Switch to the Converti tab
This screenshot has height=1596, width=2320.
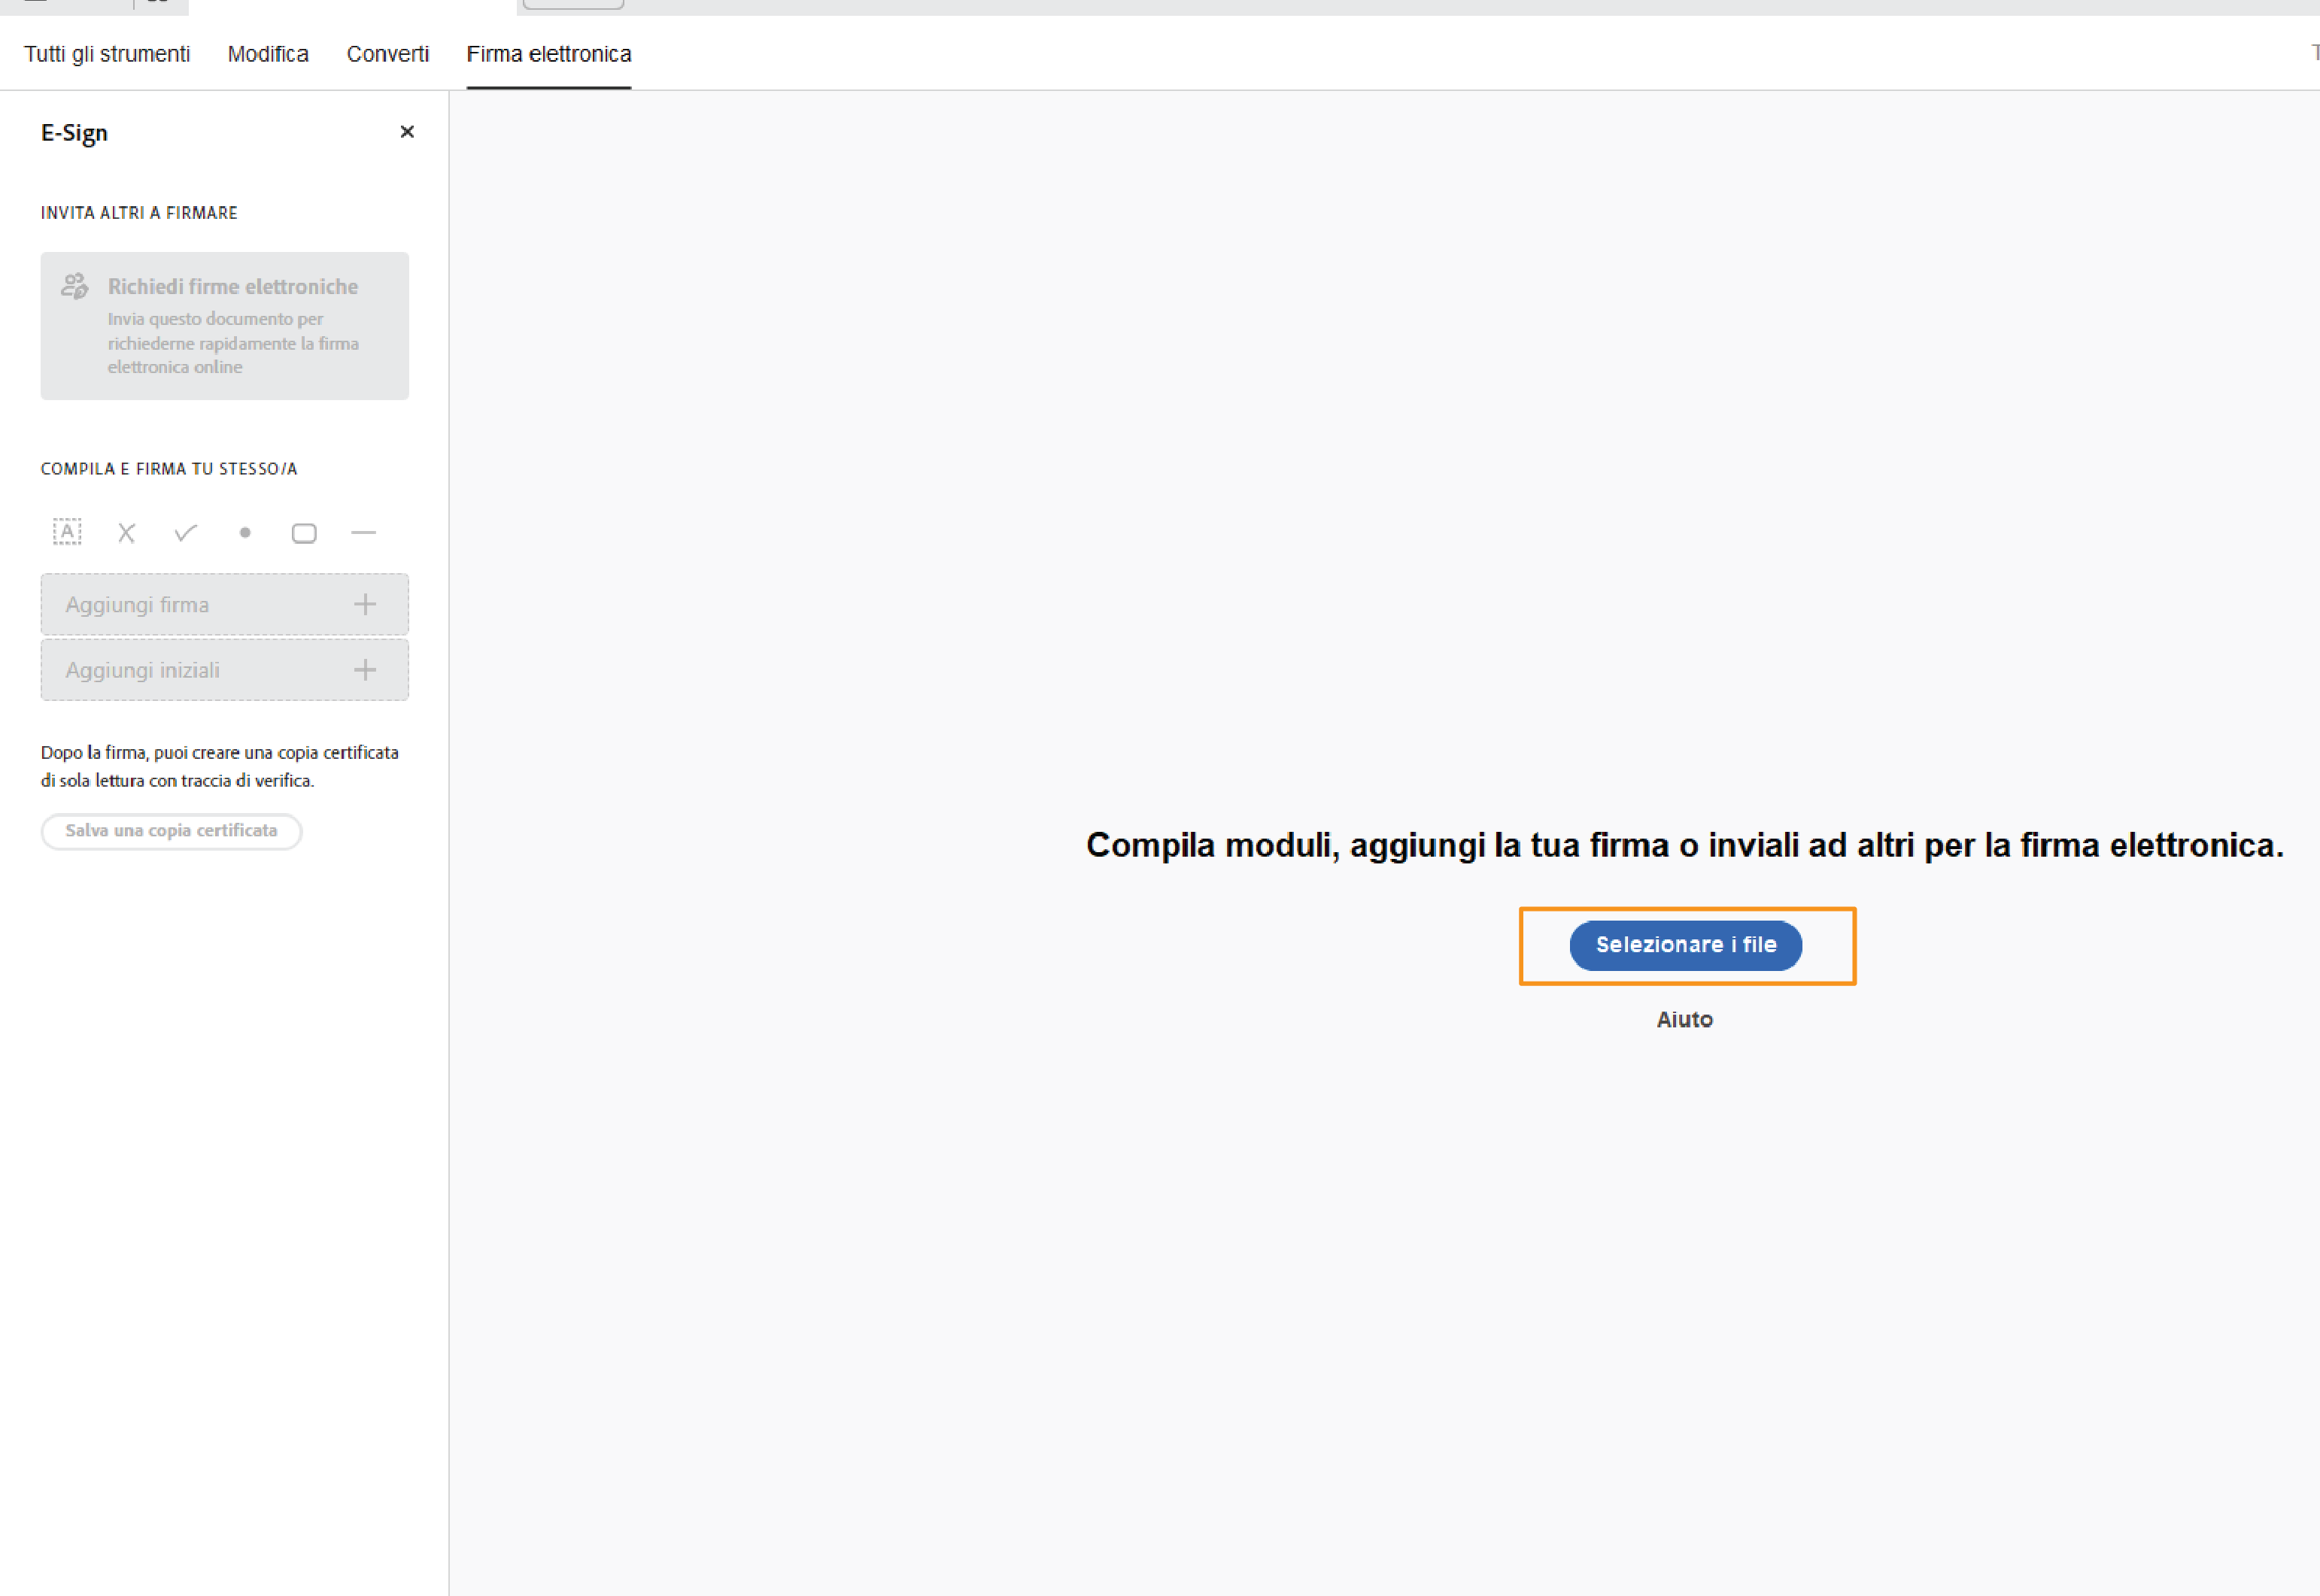[388, 54]
